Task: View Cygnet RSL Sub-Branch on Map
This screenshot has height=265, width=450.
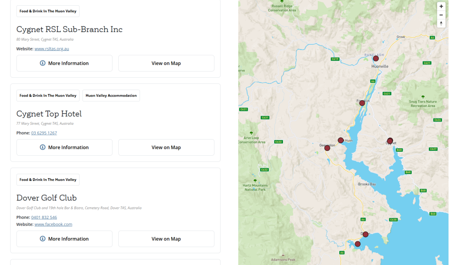Action: click(x=166, y=63)
